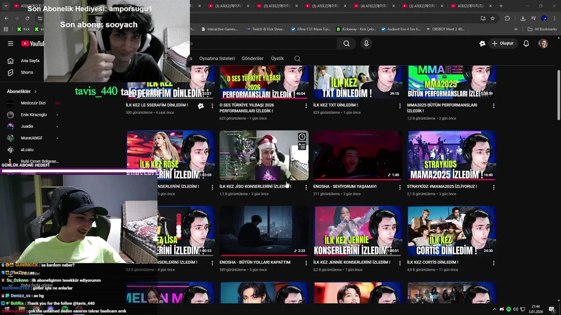561x315 pixels.
Task: Switch to Oynatma listeleri tab
Action: (x=217, y=58)
